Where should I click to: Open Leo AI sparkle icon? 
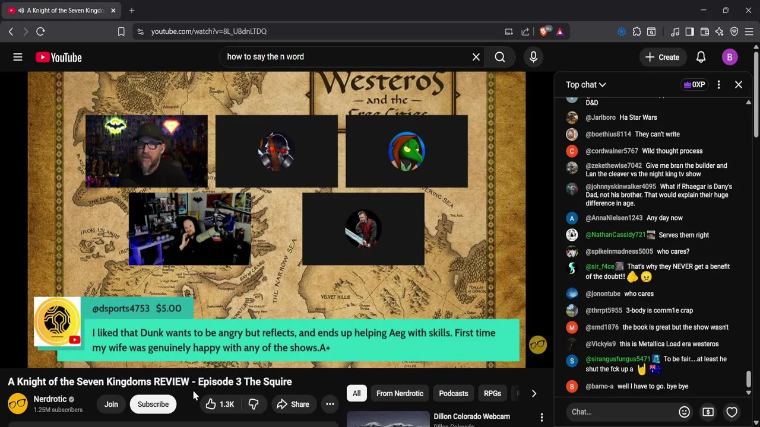pos(720,31)
